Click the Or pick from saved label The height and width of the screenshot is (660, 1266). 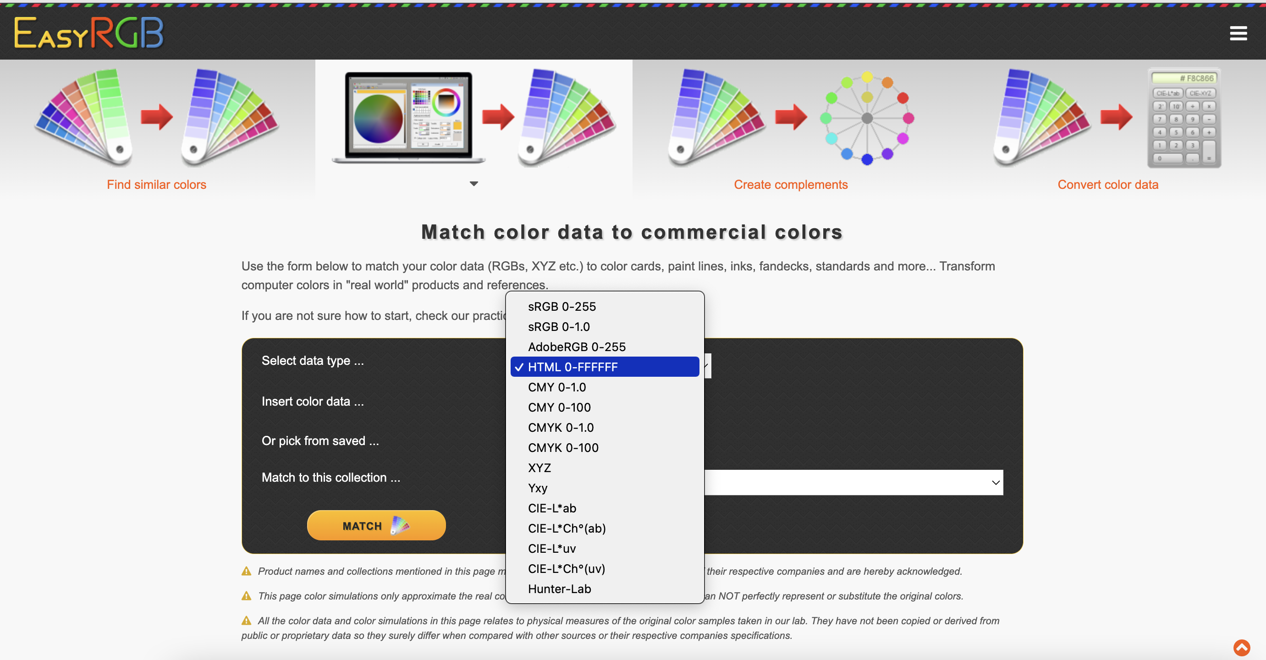point(320,441)
